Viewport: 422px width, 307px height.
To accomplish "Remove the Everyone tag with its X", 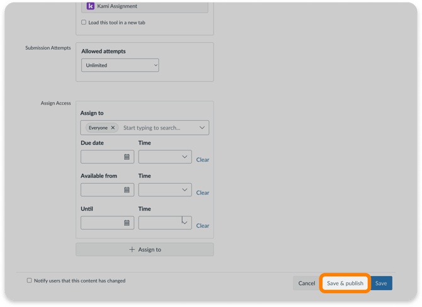I will coord(113,128).
